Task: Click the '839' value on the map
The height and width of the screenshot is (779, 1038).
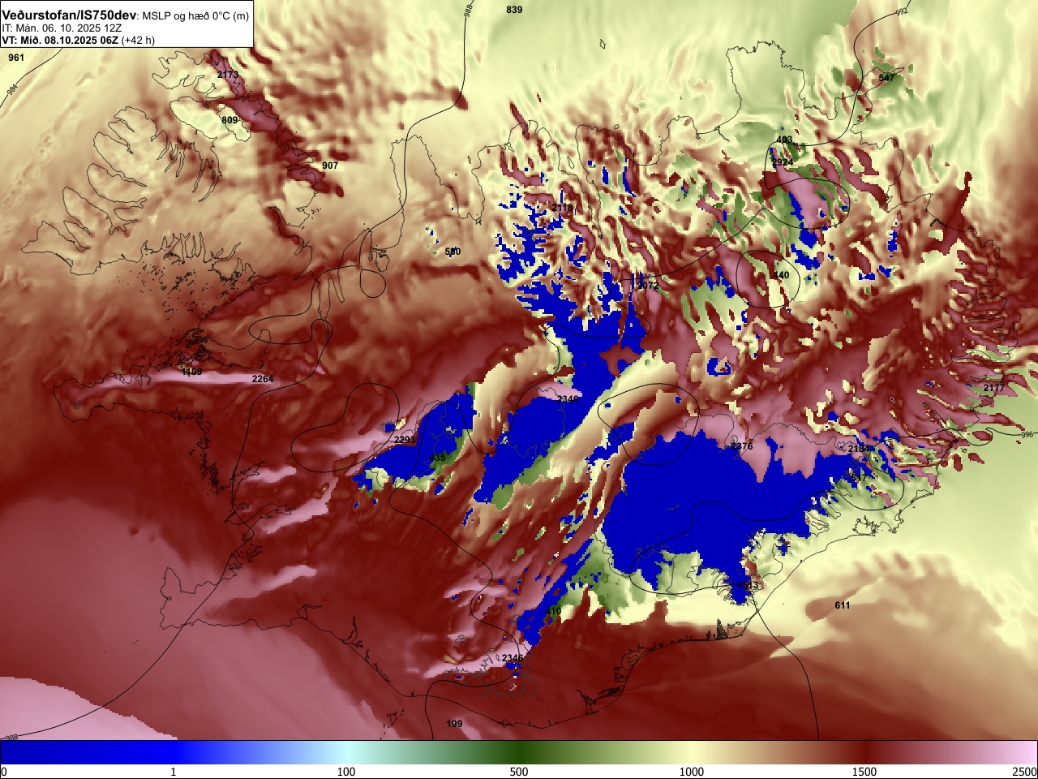Action: (x=514, y=10)
